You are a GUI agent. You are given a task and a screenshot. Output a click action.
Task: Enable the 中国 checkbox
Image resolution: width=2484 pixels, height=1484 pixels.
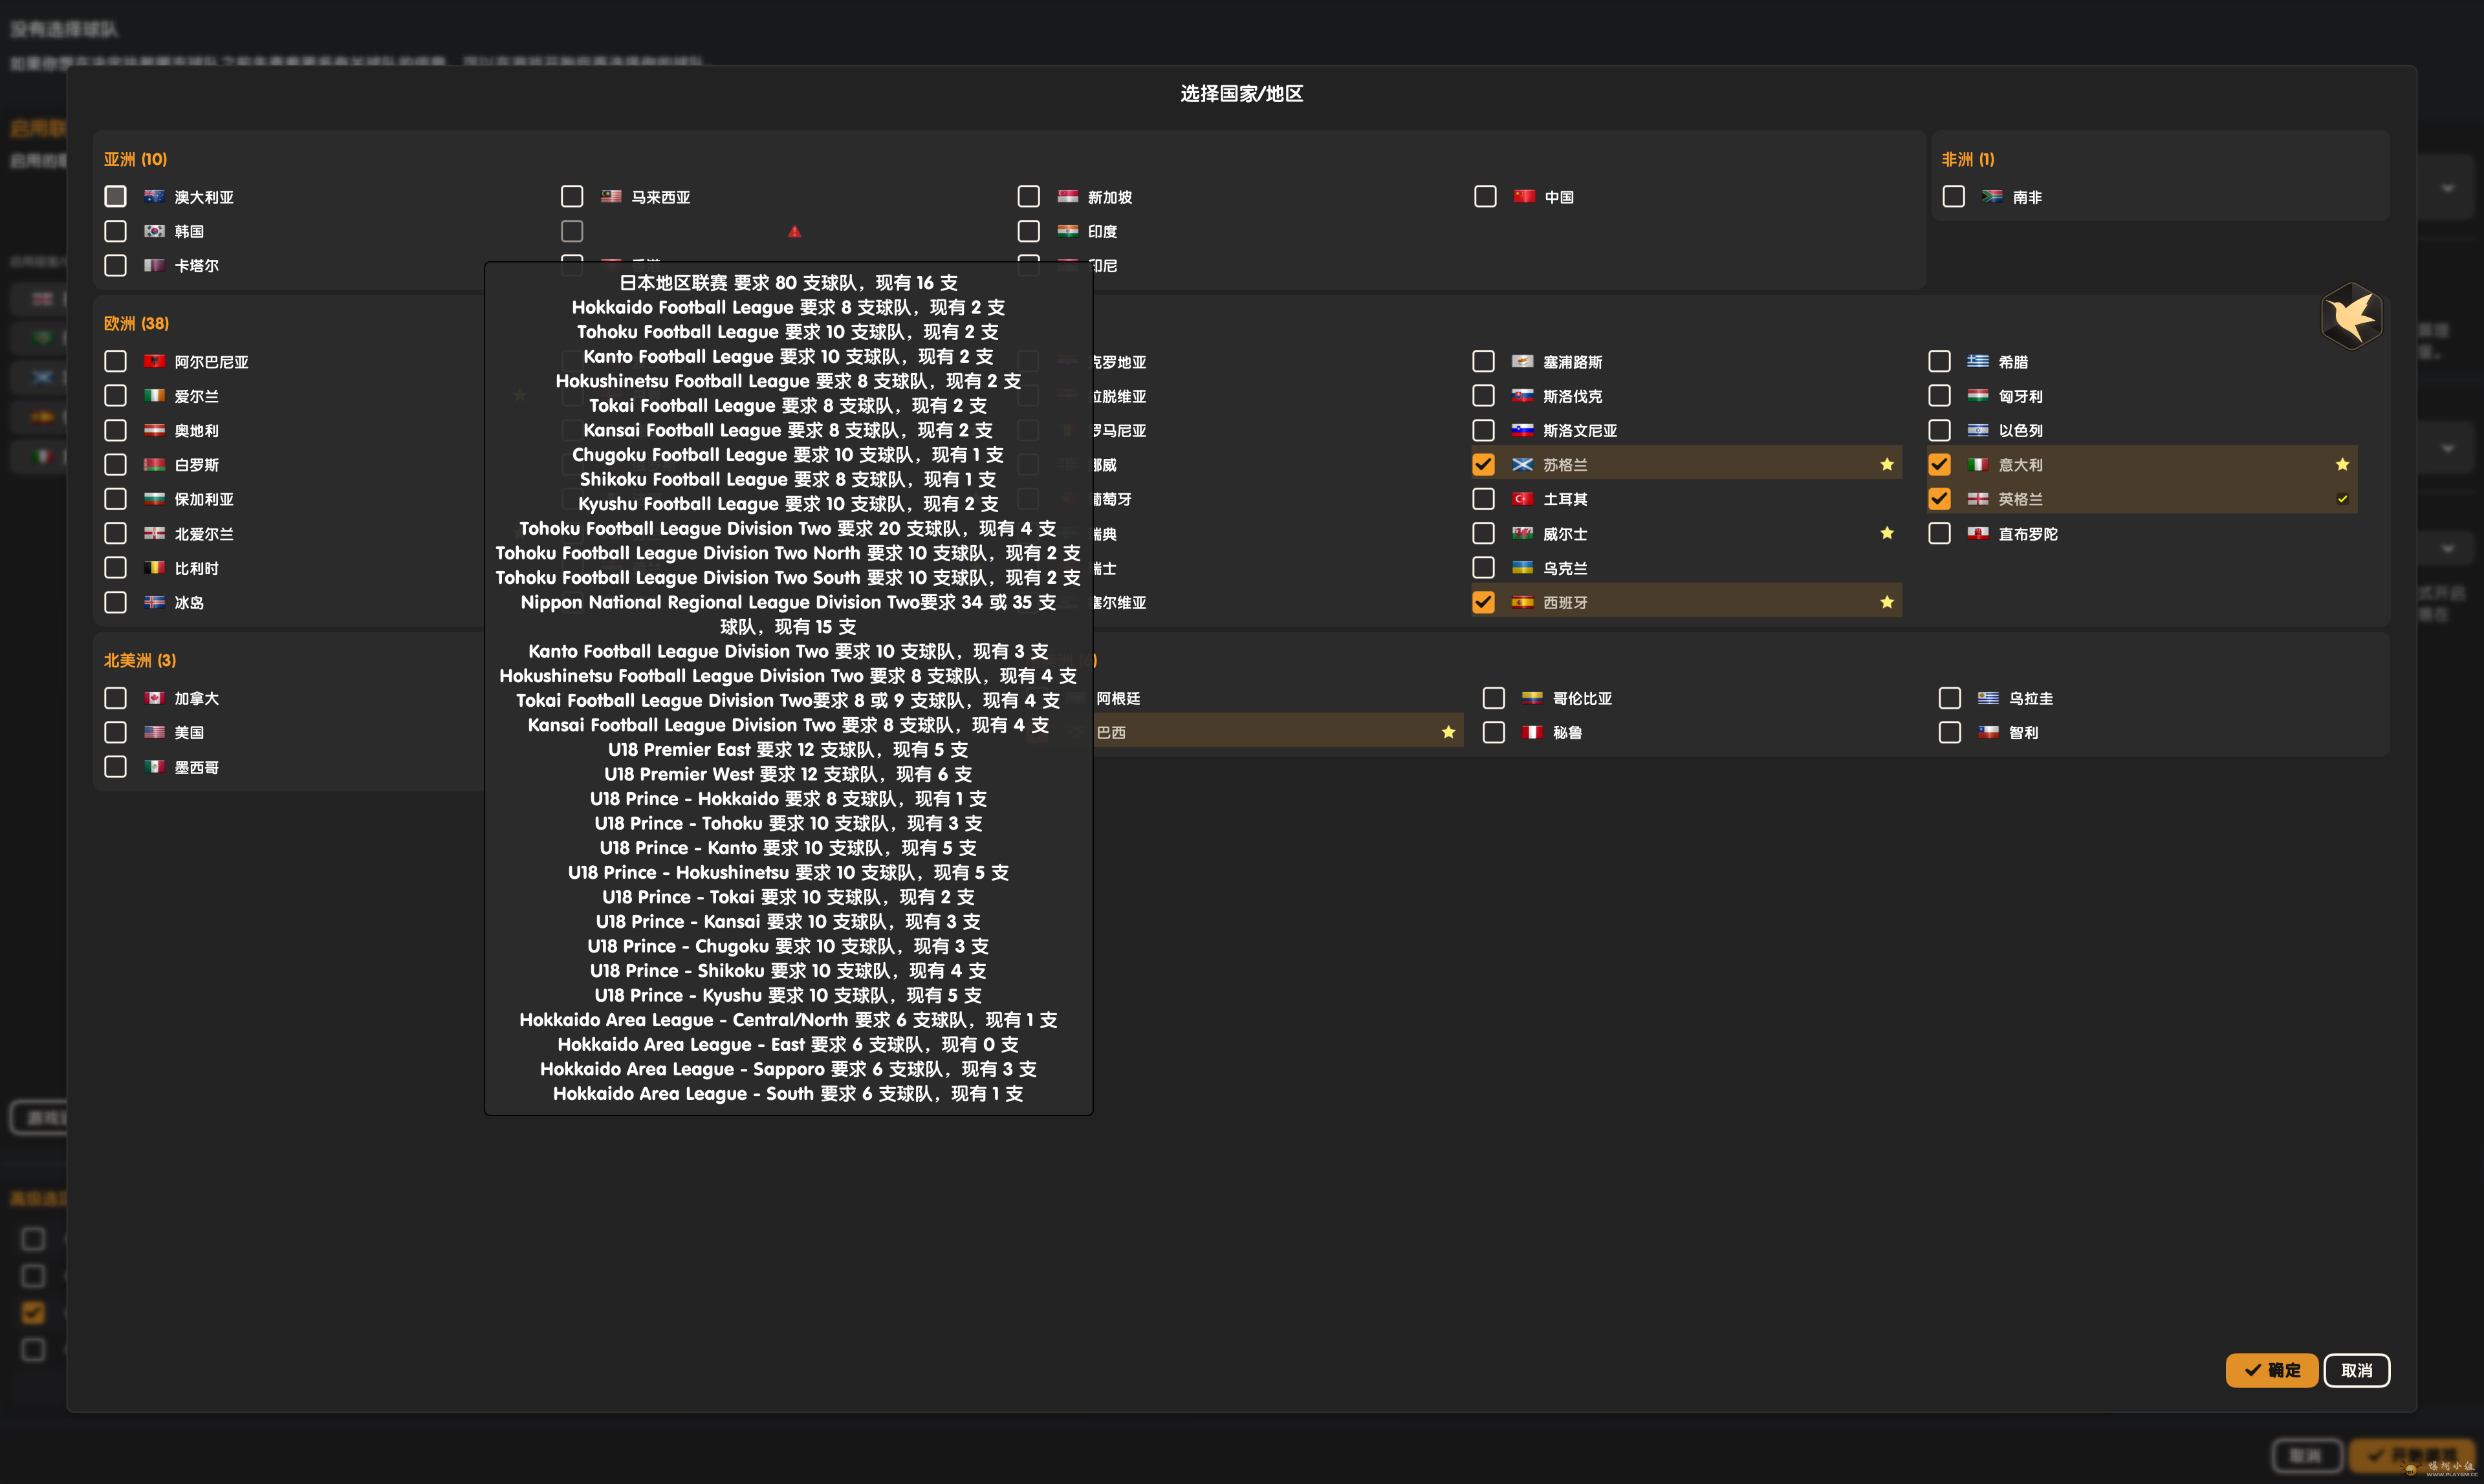(x=1485, y=197)
